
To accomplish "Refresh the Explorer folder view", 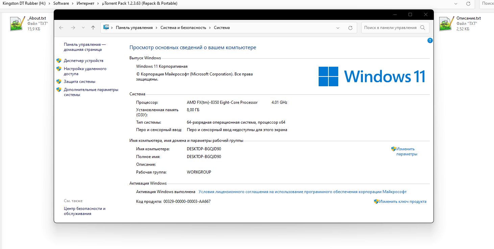I will tap(468, 3).
